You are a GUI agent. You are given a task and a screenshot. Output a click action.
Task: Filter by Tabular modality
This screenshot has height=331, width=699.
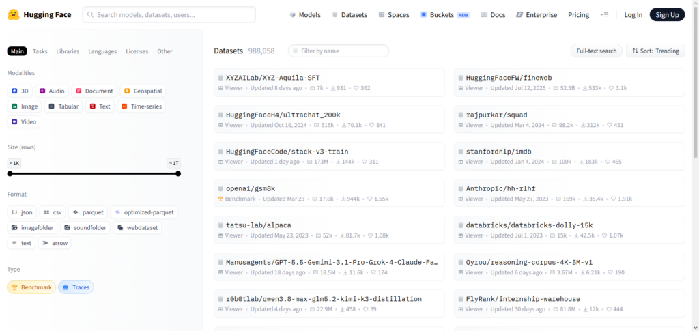tap(63, 106)
